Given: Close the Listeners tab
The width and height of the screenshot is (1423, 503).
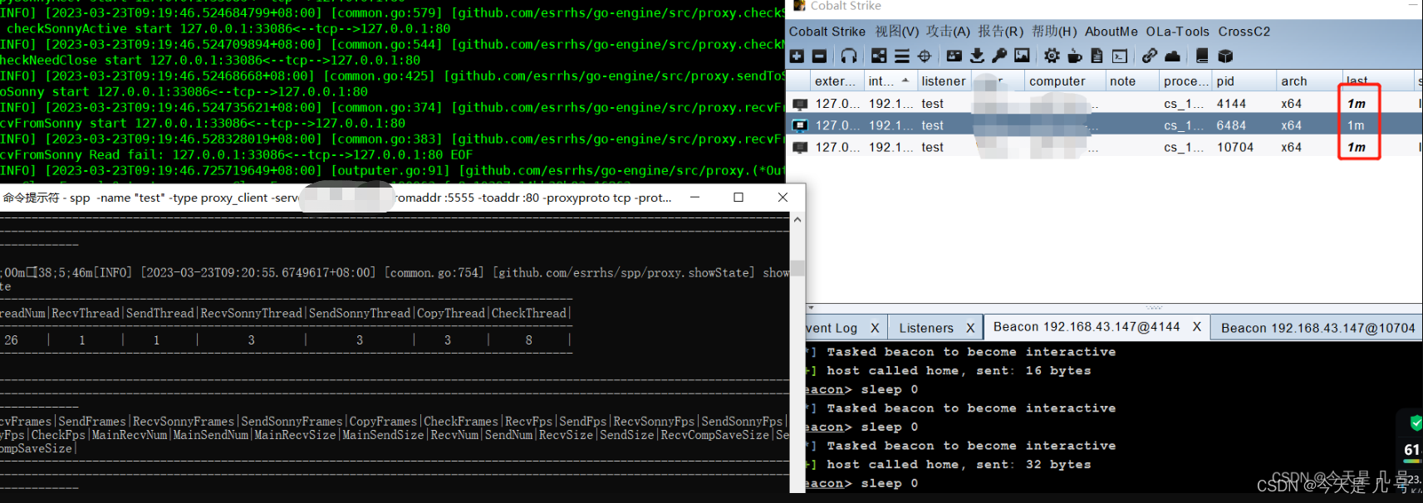Looking at the screenshot, I should (x=970, y=328).
